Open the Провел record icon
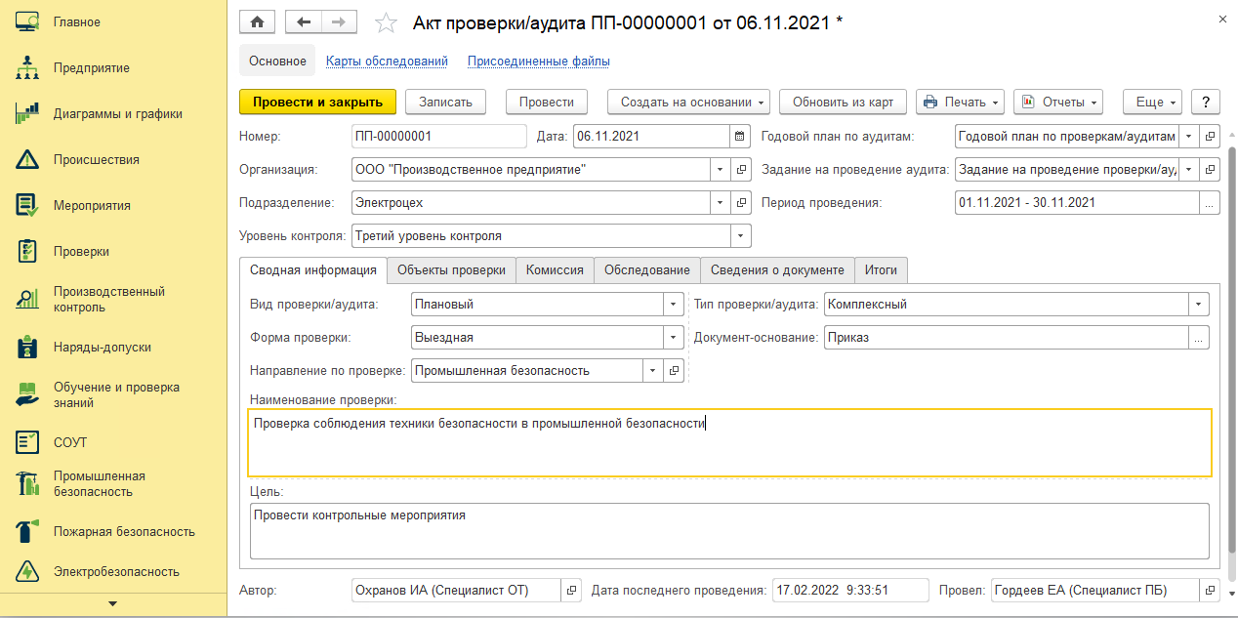This screenshot has width=1238, height=618. click(1211, 590)
